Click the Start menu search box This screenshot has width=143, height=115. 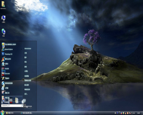click(12, 105)
